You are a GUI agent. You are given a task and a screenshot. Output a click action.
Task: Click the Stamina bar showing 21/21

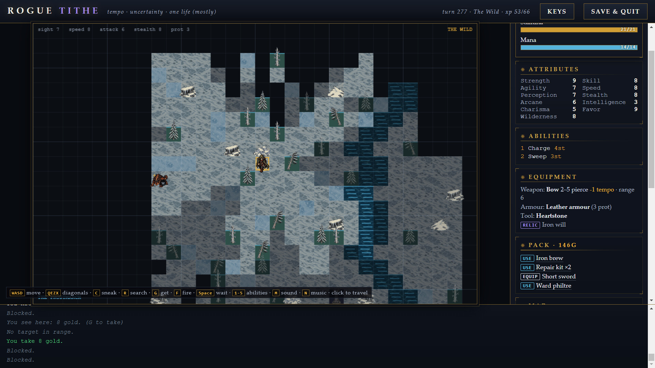coord(579,30)
